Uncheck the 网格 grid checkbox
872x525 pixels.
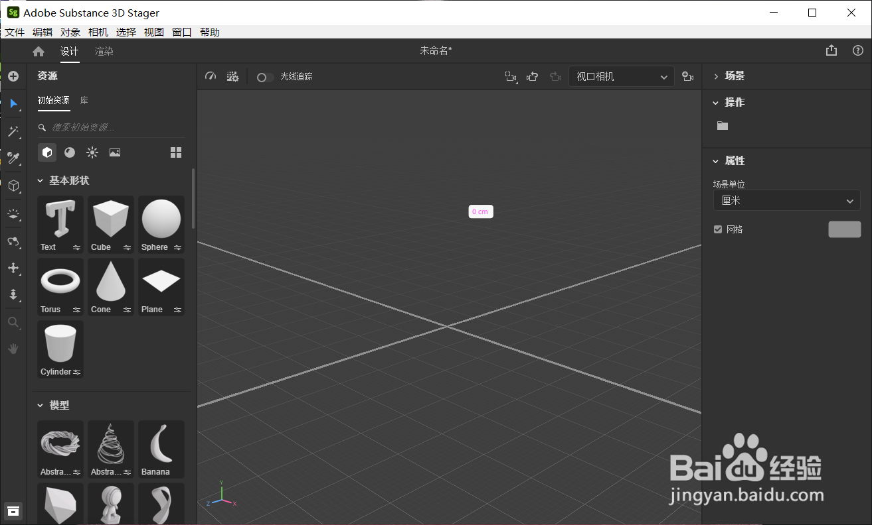718,229
